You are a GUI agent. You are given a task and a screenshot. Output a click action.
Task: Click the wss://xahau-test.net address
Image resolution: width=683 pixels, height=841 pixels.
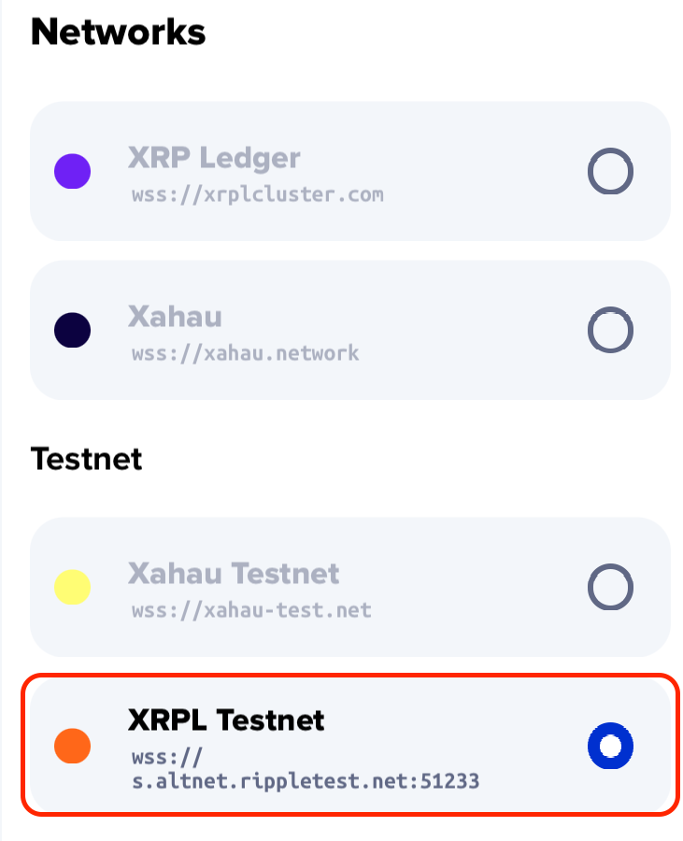point(249,611)
